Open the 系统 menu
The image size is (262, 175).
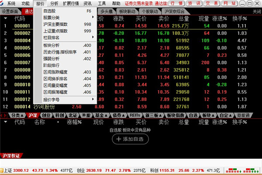tap(11, 3)
